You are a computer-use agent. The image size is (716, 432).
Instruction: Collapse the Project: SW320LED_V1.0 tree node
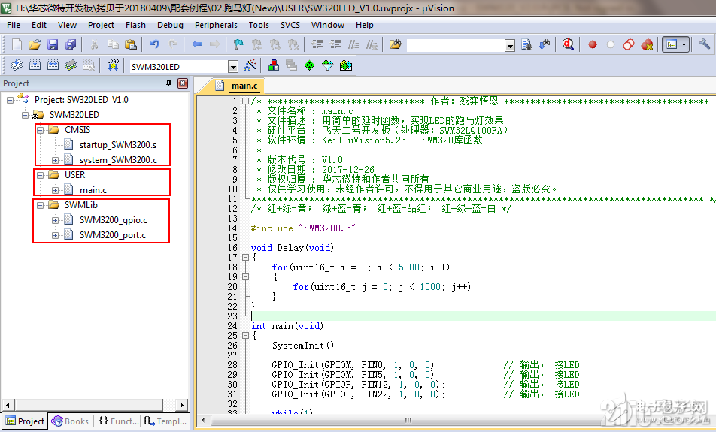tap(10, 100)
